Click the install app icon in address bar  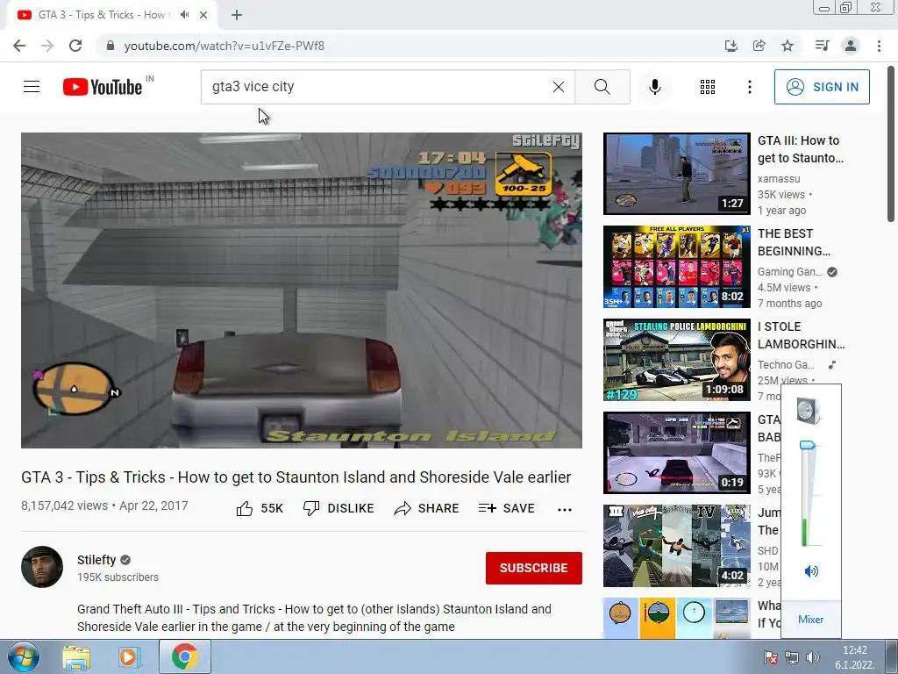pyautogui.click(x=731, y=46)
